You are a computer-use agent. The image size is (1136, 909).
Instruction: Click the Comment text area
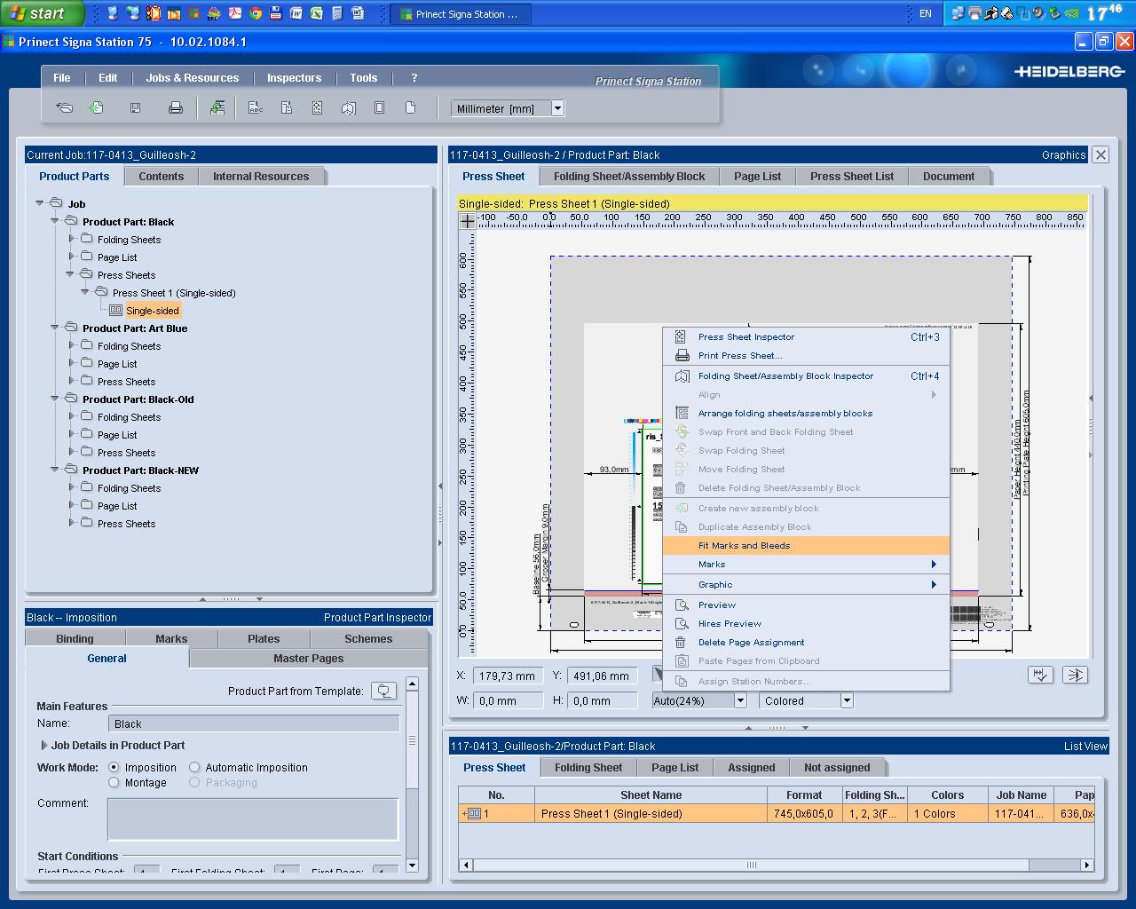(253, 818)
